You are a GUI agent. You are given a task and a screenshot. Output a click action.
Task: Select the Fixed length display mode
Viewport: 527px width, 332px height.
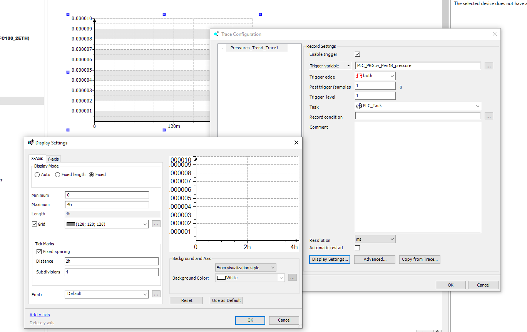[58, 175]
